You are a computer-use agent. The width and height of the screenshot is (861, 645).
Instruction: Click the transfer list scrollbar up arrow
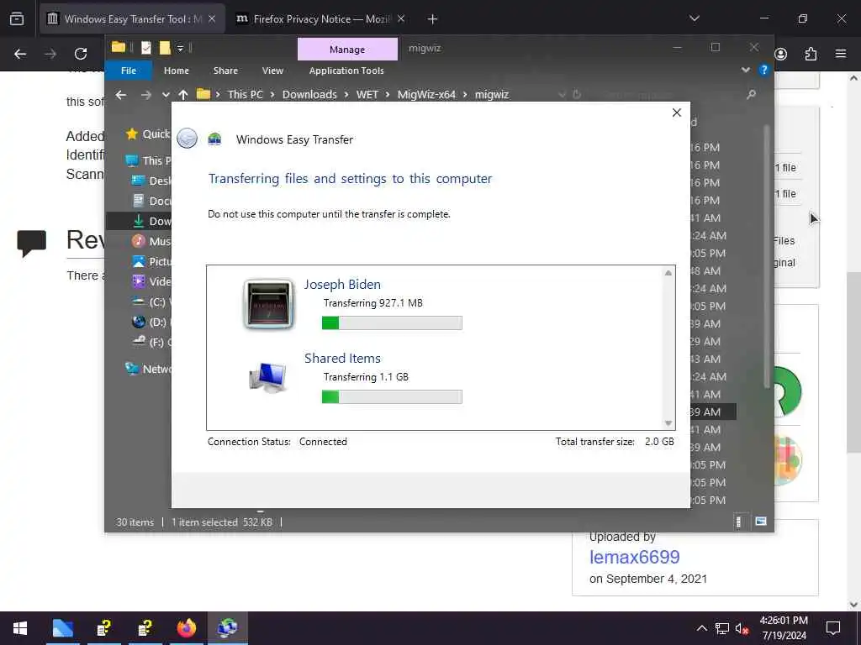click(668, 273)
